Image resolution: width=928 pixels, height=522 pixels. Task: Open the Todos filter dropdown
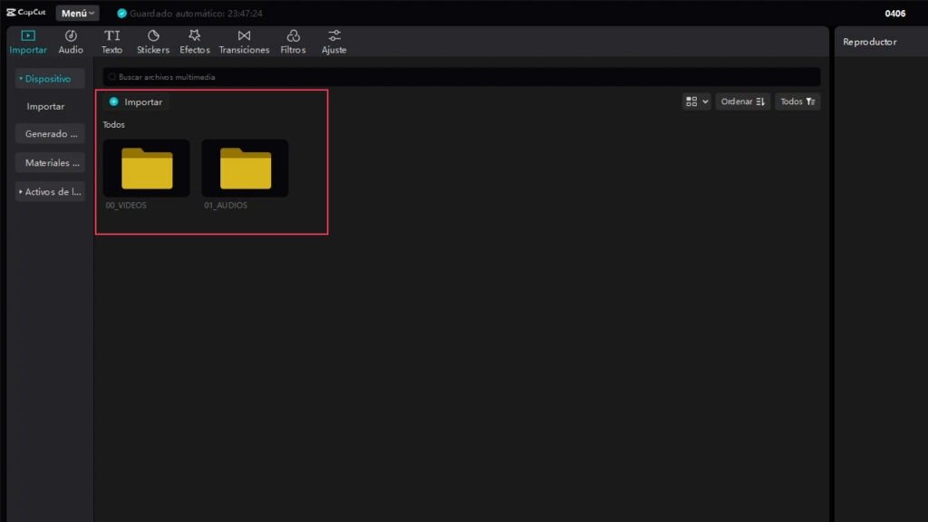797,101
